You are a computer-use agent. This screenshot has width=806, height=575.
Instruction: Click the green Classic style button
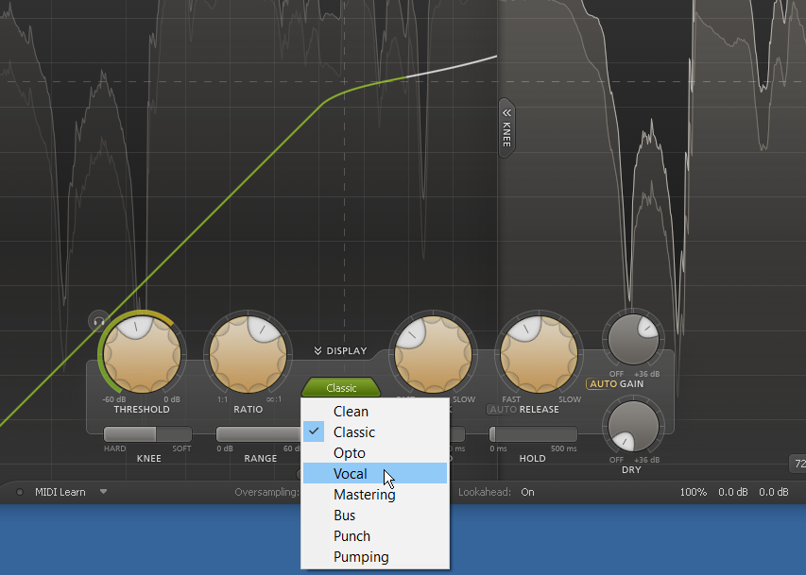[x=341, y=388]
